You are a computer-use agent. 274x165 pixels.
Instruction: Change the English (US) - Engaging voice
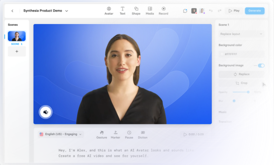(61, 134)
